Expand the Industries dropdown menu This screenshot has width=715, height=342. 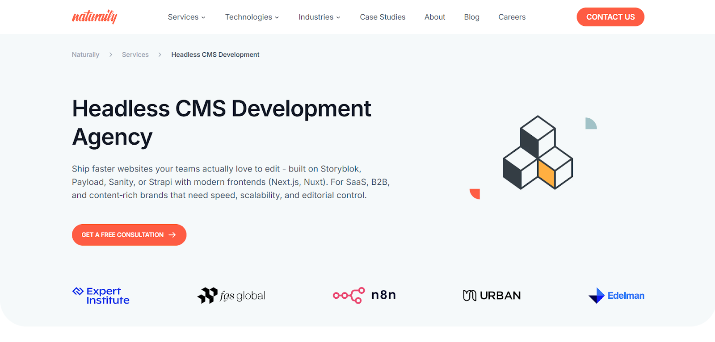(319, 17)
